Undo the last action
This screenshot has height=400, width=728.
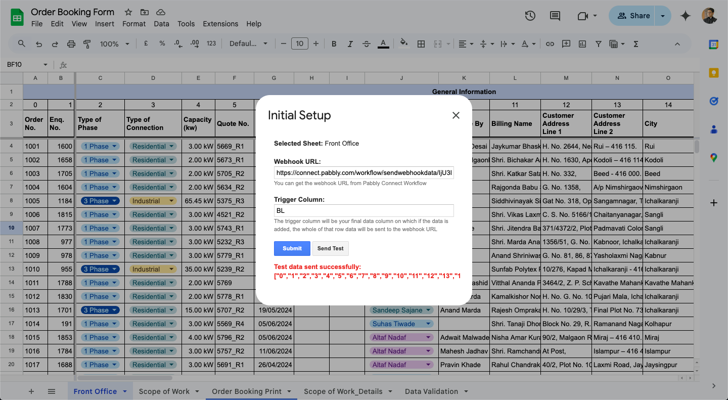[39, 44]
